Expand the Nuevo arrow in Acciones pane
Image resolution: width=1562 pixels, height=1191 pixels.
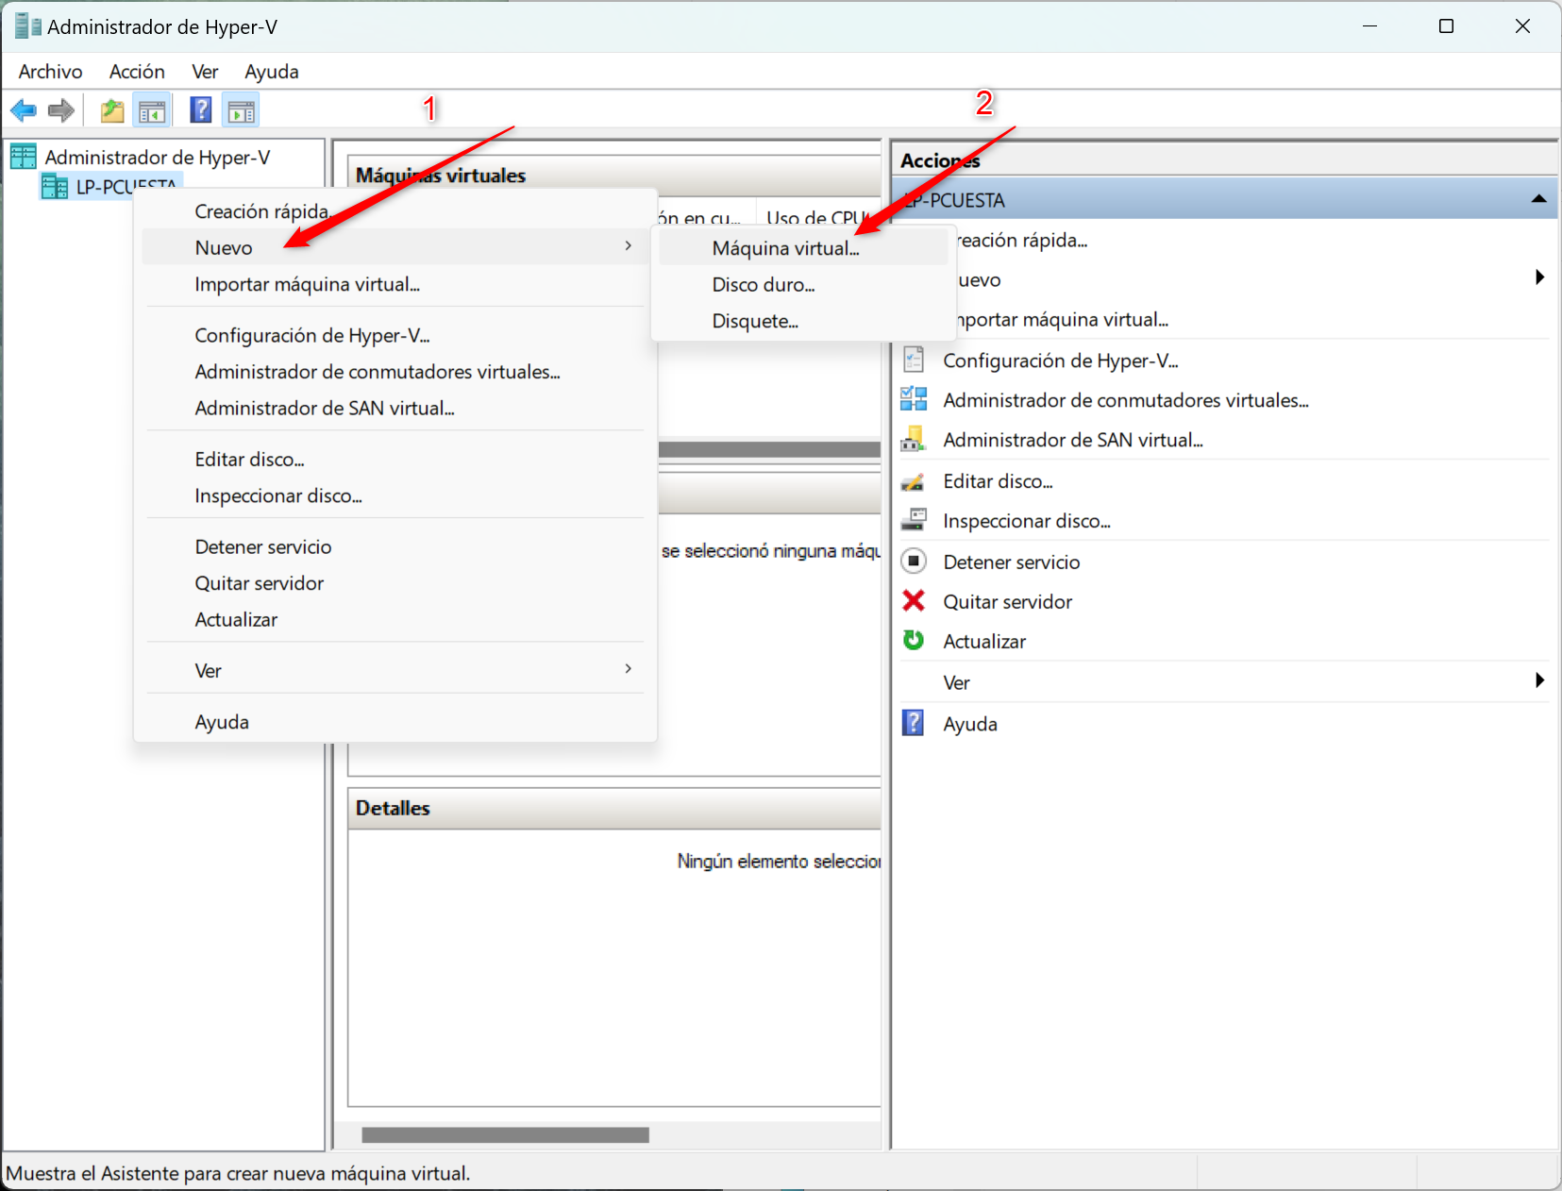1539,277
